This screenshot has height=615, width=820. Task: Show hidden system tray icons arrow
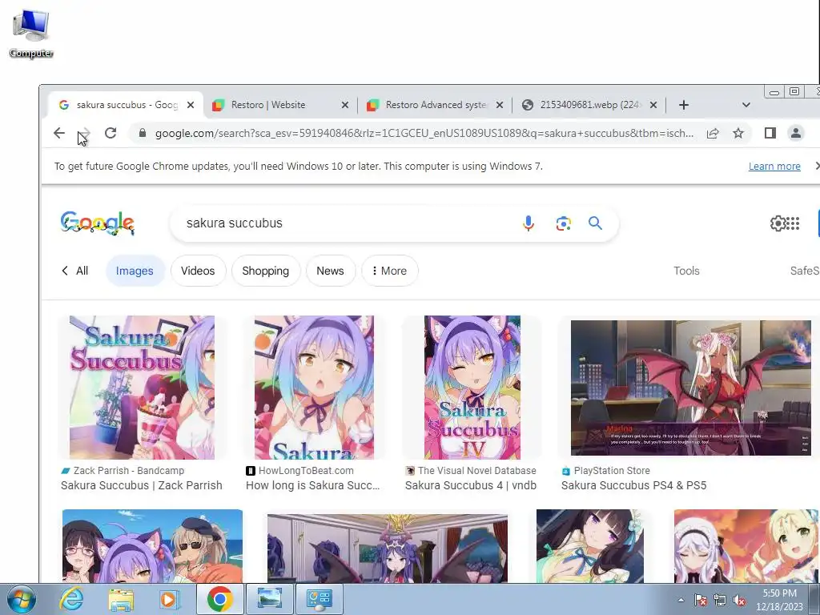(x=681, y=600)
